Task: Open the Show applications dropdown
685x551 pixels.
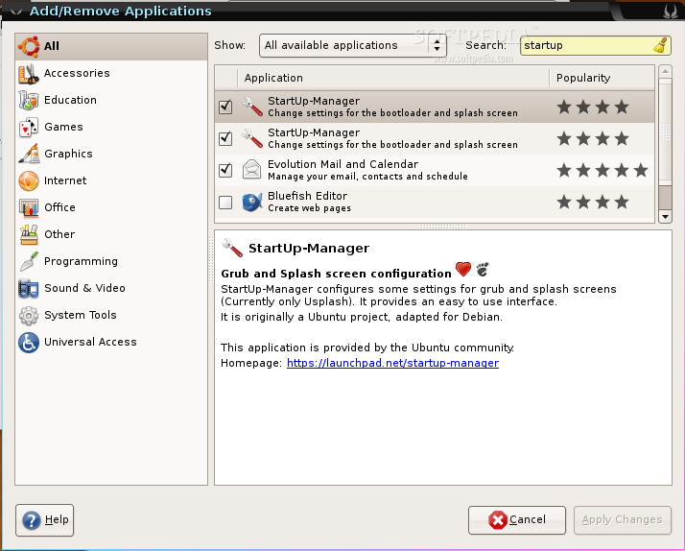Action: [x=352, y=45]
